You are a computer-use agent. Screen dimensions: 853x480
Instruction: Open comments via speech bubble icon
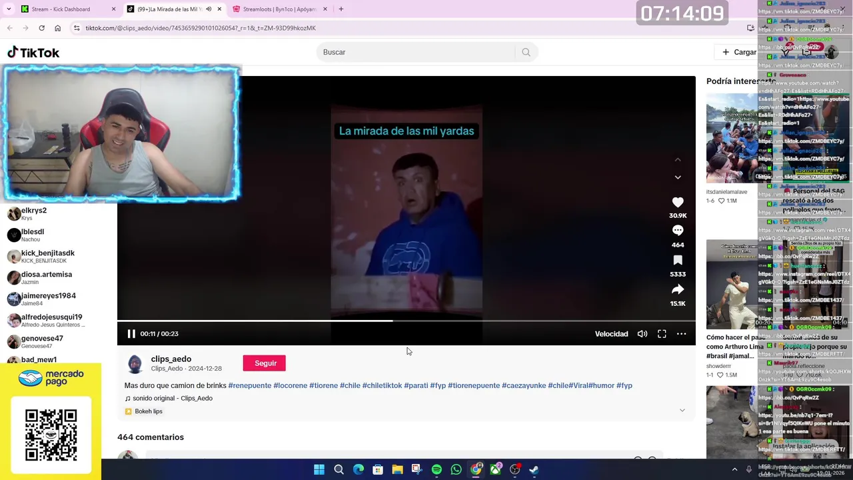click(678, 231)
